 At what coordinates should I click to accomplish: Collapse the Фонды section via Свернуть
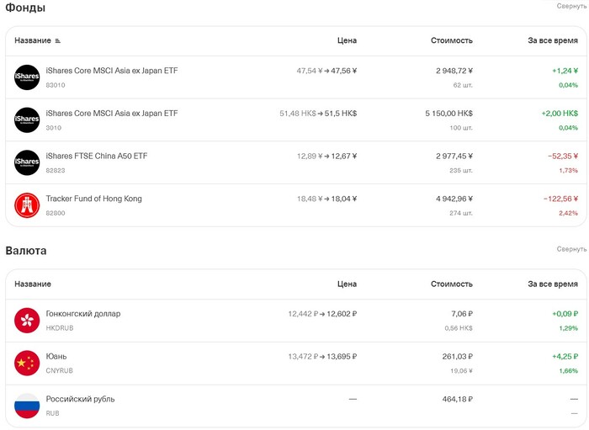point(571,6)
